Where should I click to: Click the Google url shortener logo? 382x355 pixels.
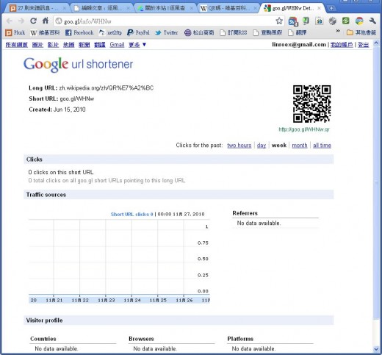[79, 65]
